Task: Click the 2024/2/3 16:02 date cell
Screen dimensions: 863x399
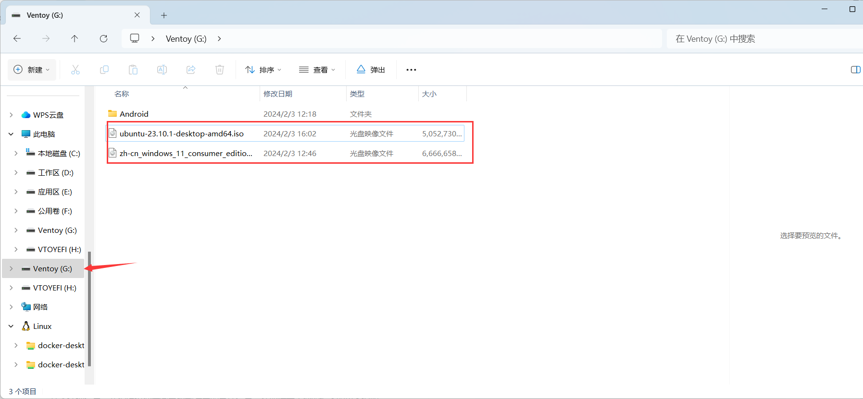Action: point(289,133)
